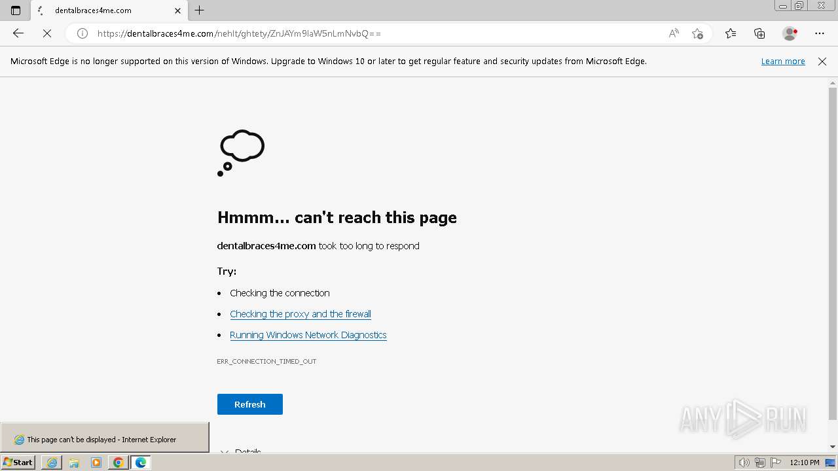Click the vertical scrollbar thumb

coord(833,254)
